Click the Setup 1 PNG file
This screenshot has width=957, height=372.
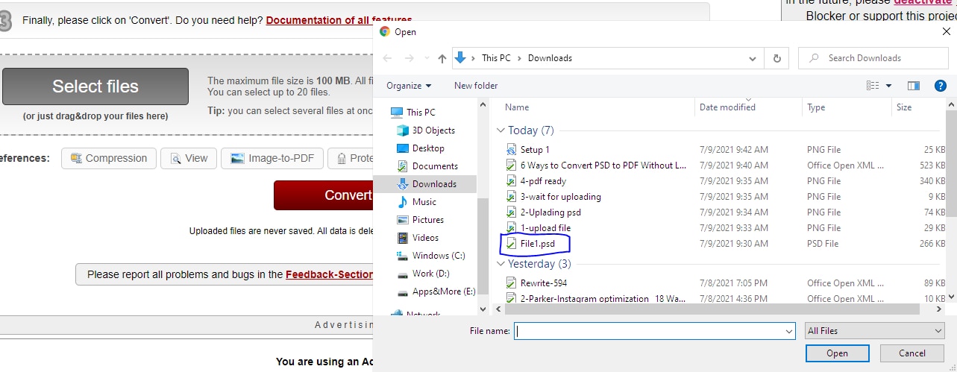click(x=535, y=150)
